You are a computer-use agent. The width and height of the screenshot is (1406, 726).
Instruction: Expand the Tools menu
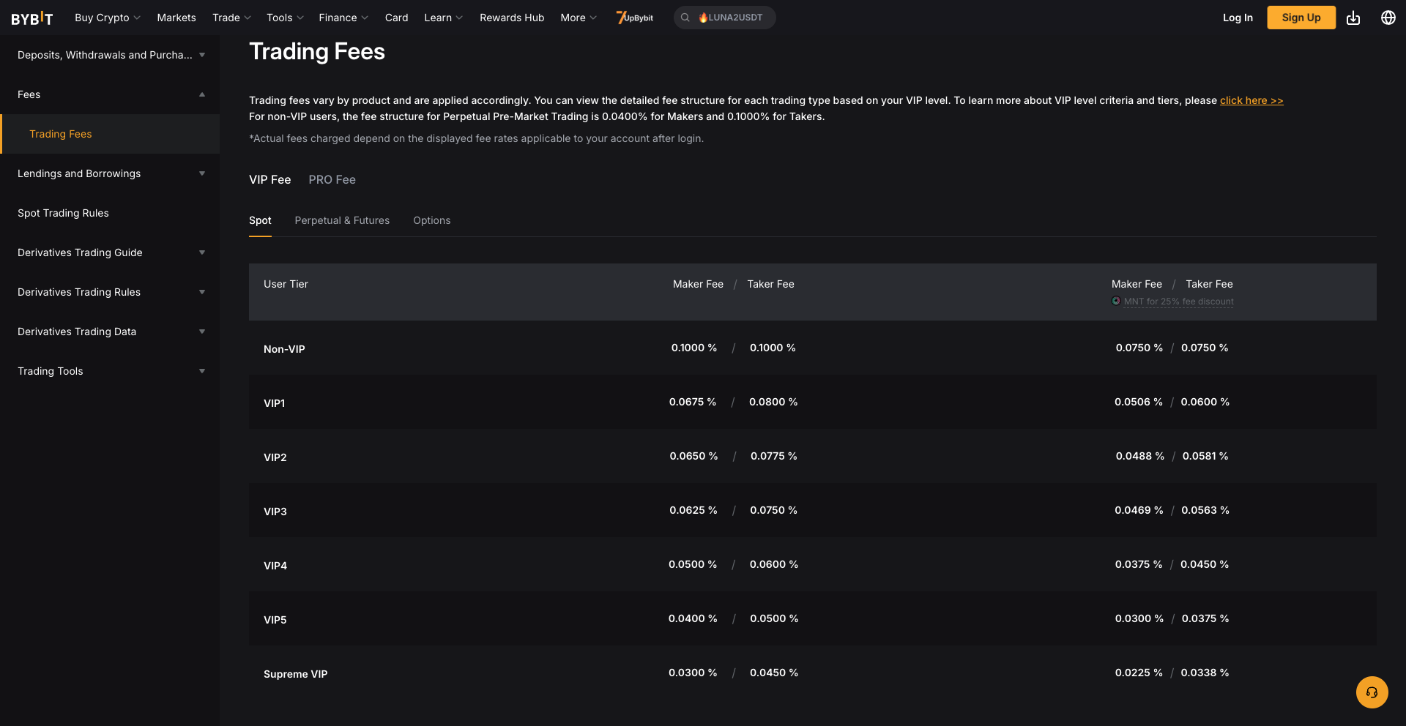tap(285, 18)
